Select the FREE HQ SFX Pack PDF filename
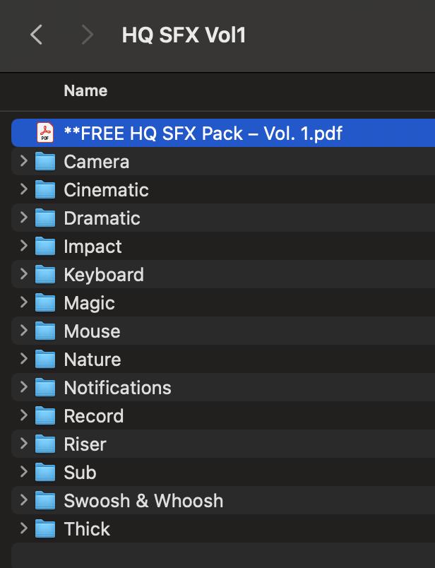 coord(203,133)
